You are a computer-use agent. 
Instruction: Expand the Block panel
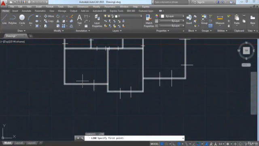[193, 31]
